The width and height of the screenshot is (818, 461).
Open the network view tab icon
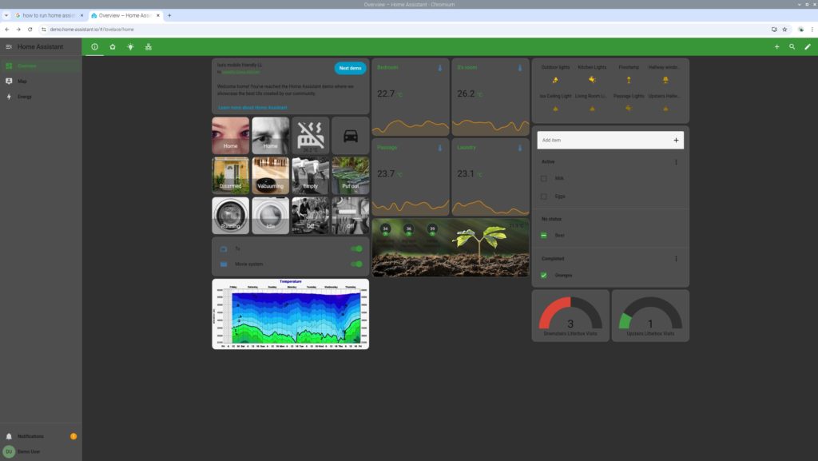tap(149, 47)
